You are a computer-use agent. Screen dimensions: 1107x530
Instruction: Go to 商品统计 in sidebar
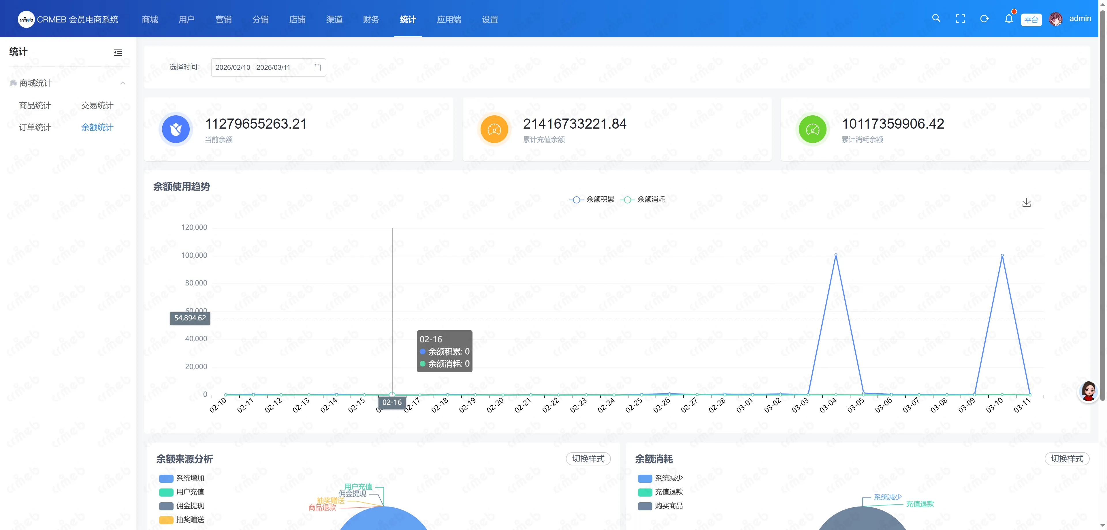(35, 106)
